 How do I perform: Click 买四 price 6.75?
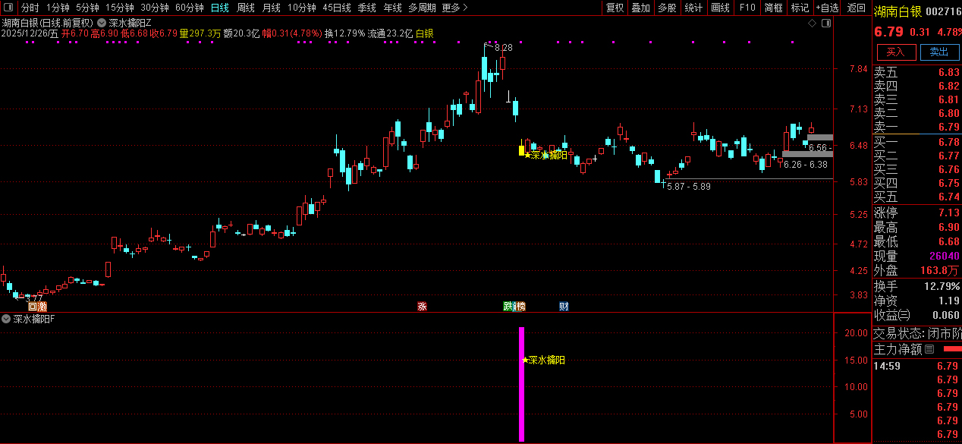[x=948, y=183]
